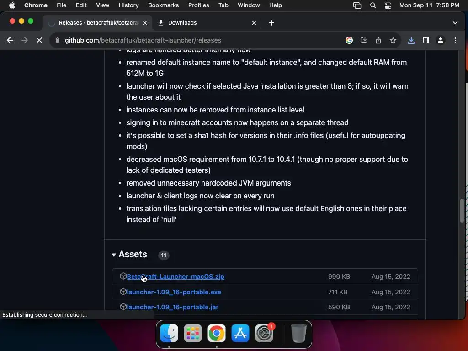The image size is (468, 351).
Task: Open the Chrome three-dot menu
Action: 455,40
